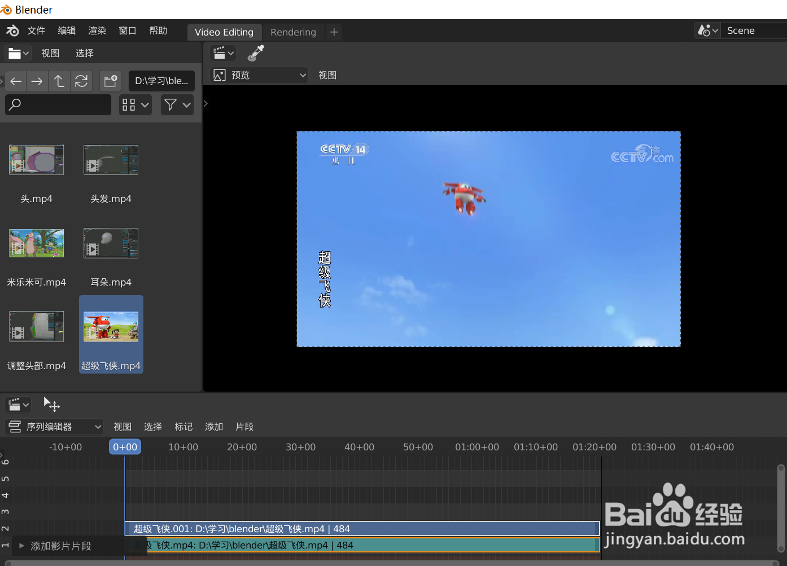
Task: Add a new workspace with plus button
Action: 334,32
